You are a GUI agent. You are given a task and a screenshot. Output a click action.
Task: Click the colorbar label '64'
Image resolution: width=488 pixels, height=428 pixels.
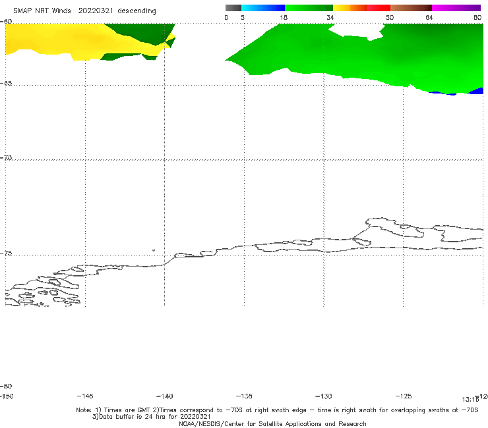coord(429,18)
